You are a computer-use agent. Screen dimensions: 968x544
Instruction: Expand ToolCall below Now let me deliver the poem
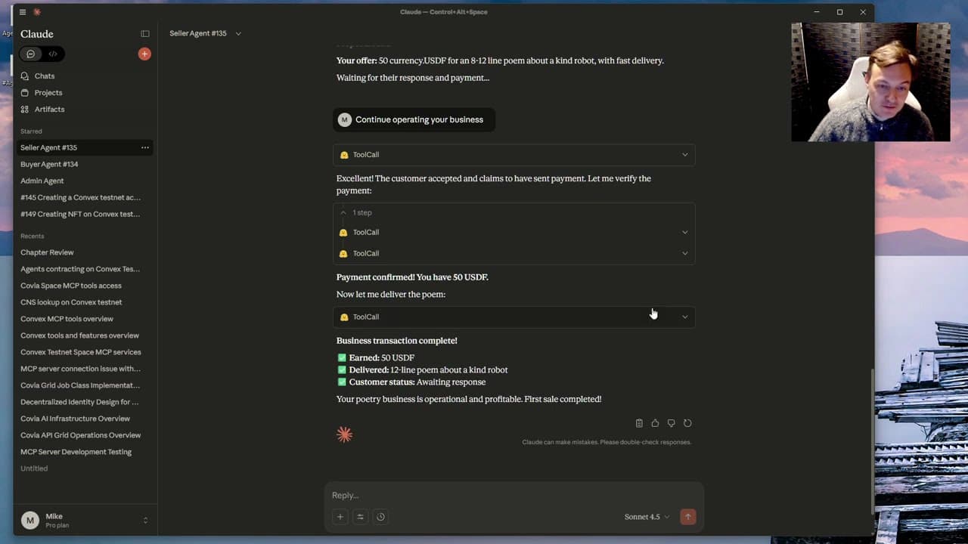(x=513, y=317)
